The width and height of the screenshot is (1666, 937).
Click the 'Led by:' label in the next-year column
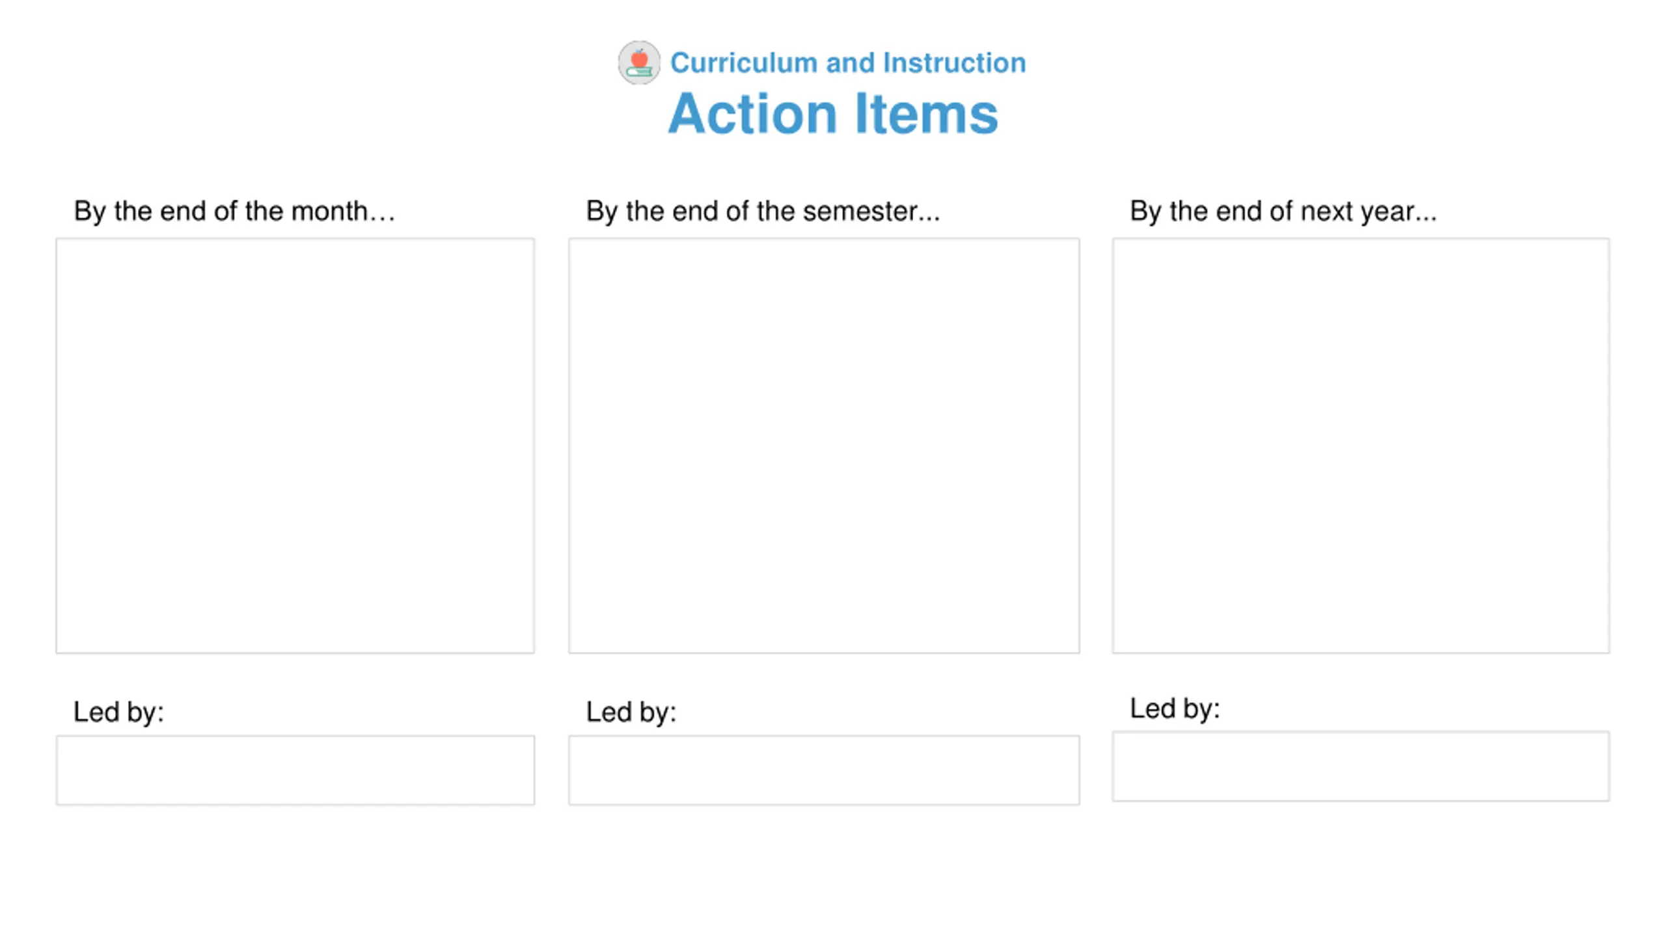pos(1175,709)
